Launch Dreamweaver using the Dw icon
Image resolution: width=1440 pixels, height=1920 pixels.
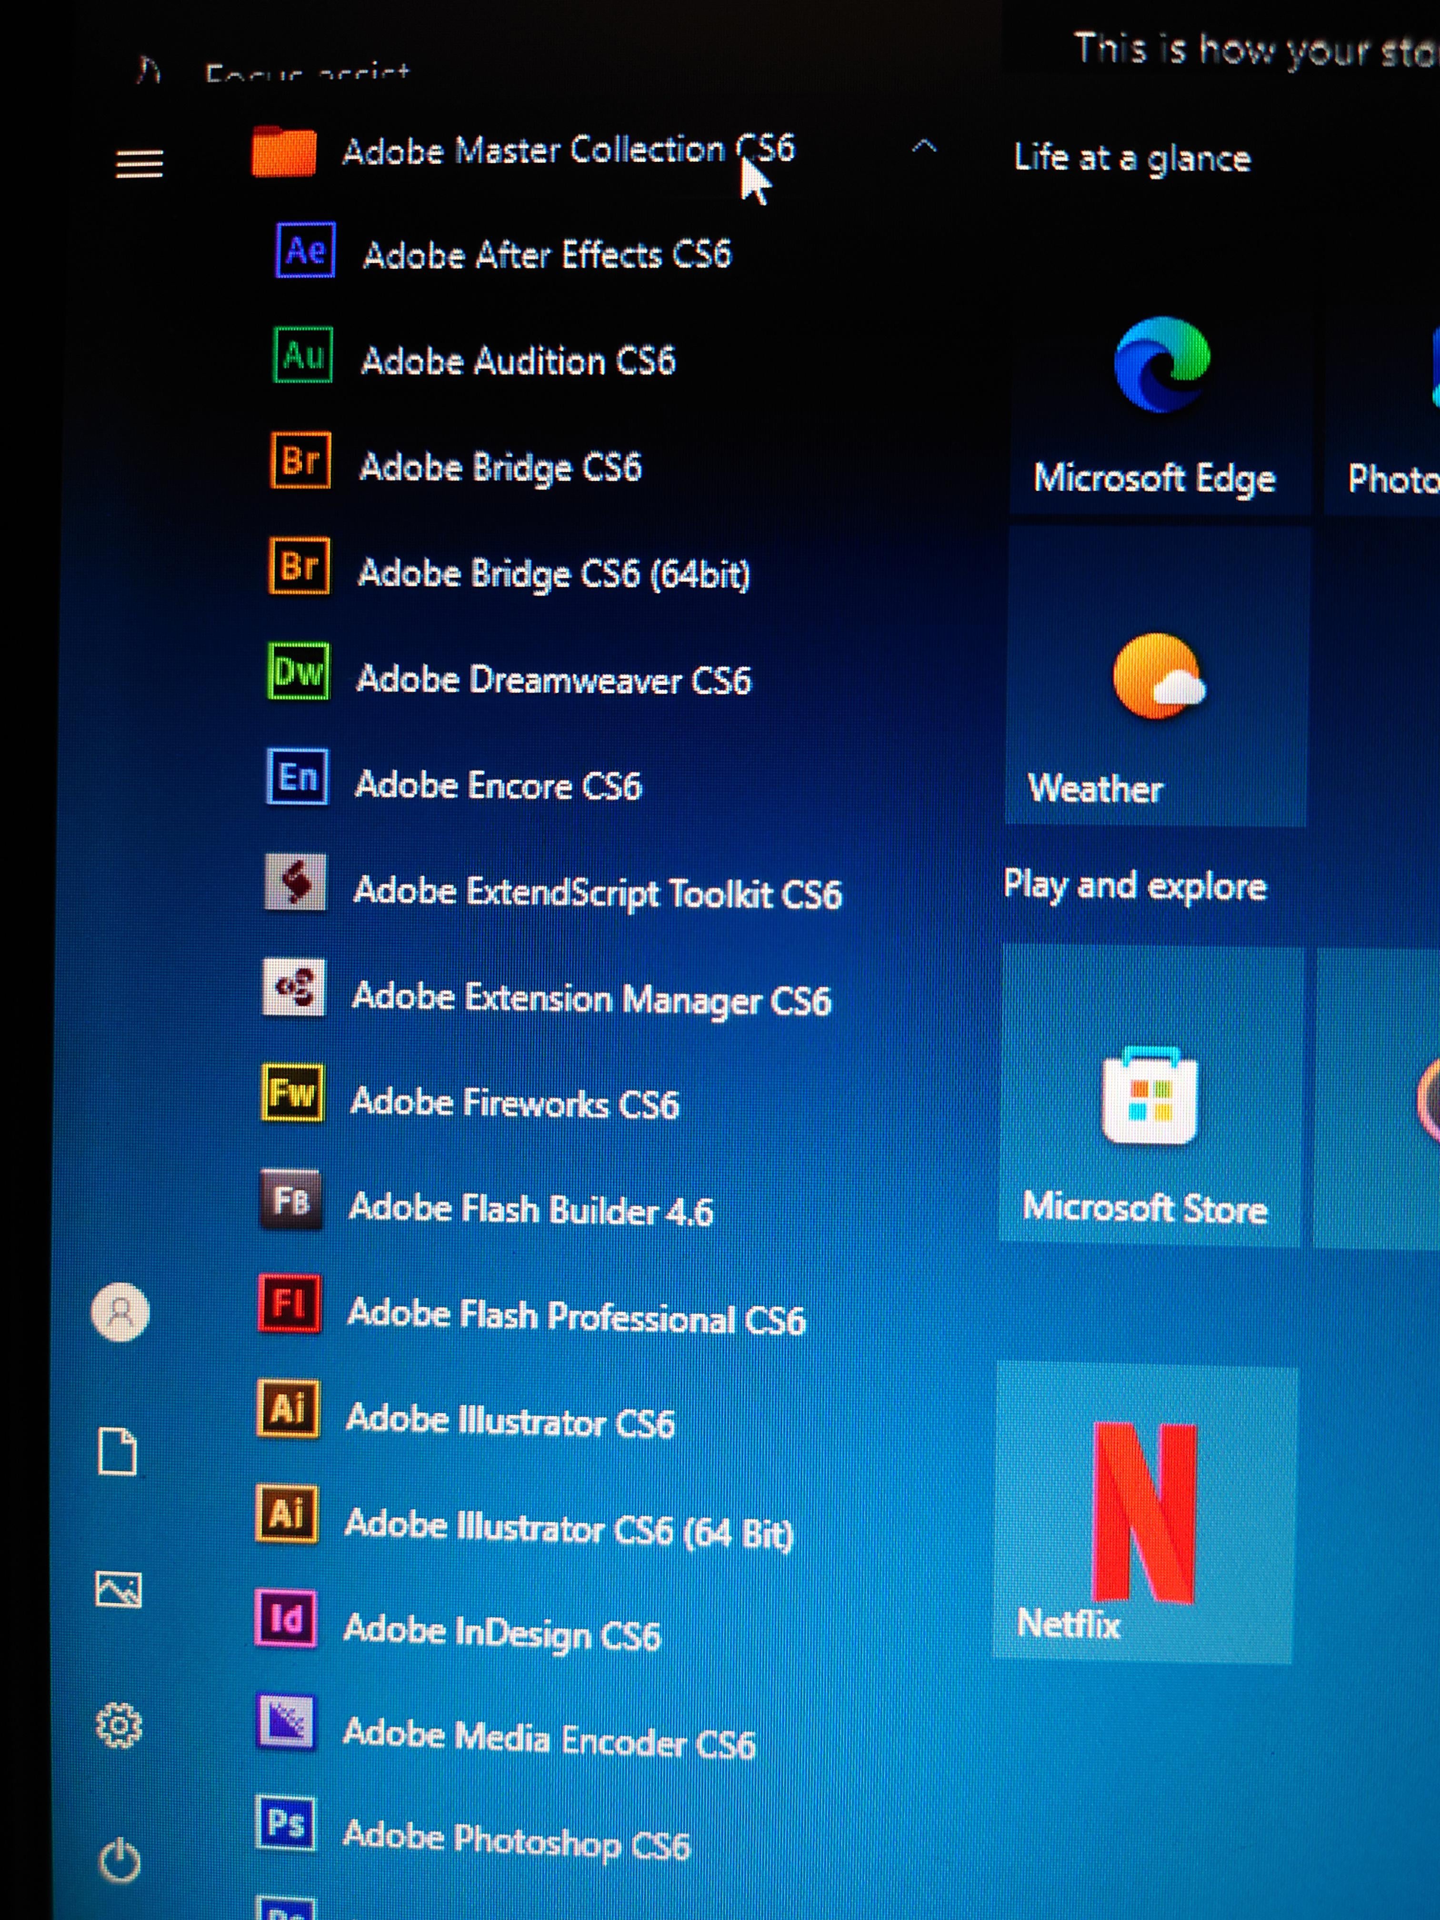click(298, 671)
